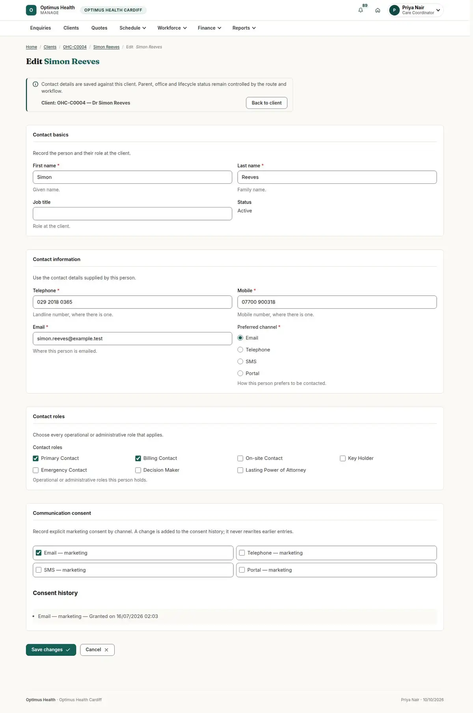Viewport: 473px width, 713px height.
Task: Untick the Billing Contact checkbox
Action: [138, 458]
